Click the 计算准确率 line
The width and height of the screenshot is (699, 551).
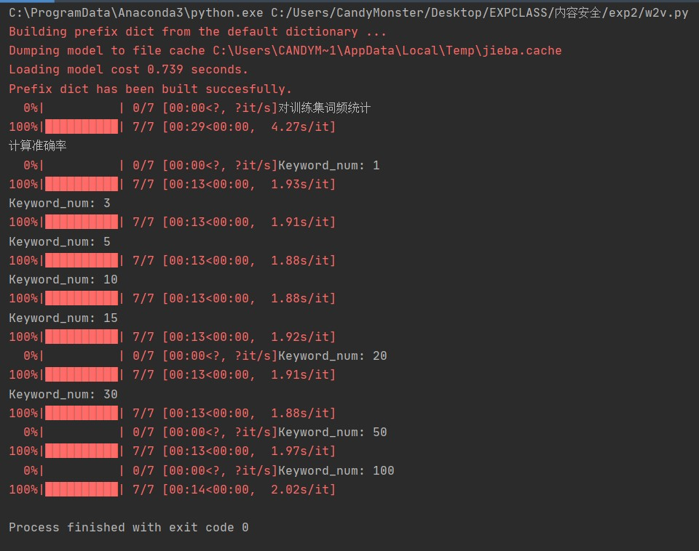coord(38,146)
